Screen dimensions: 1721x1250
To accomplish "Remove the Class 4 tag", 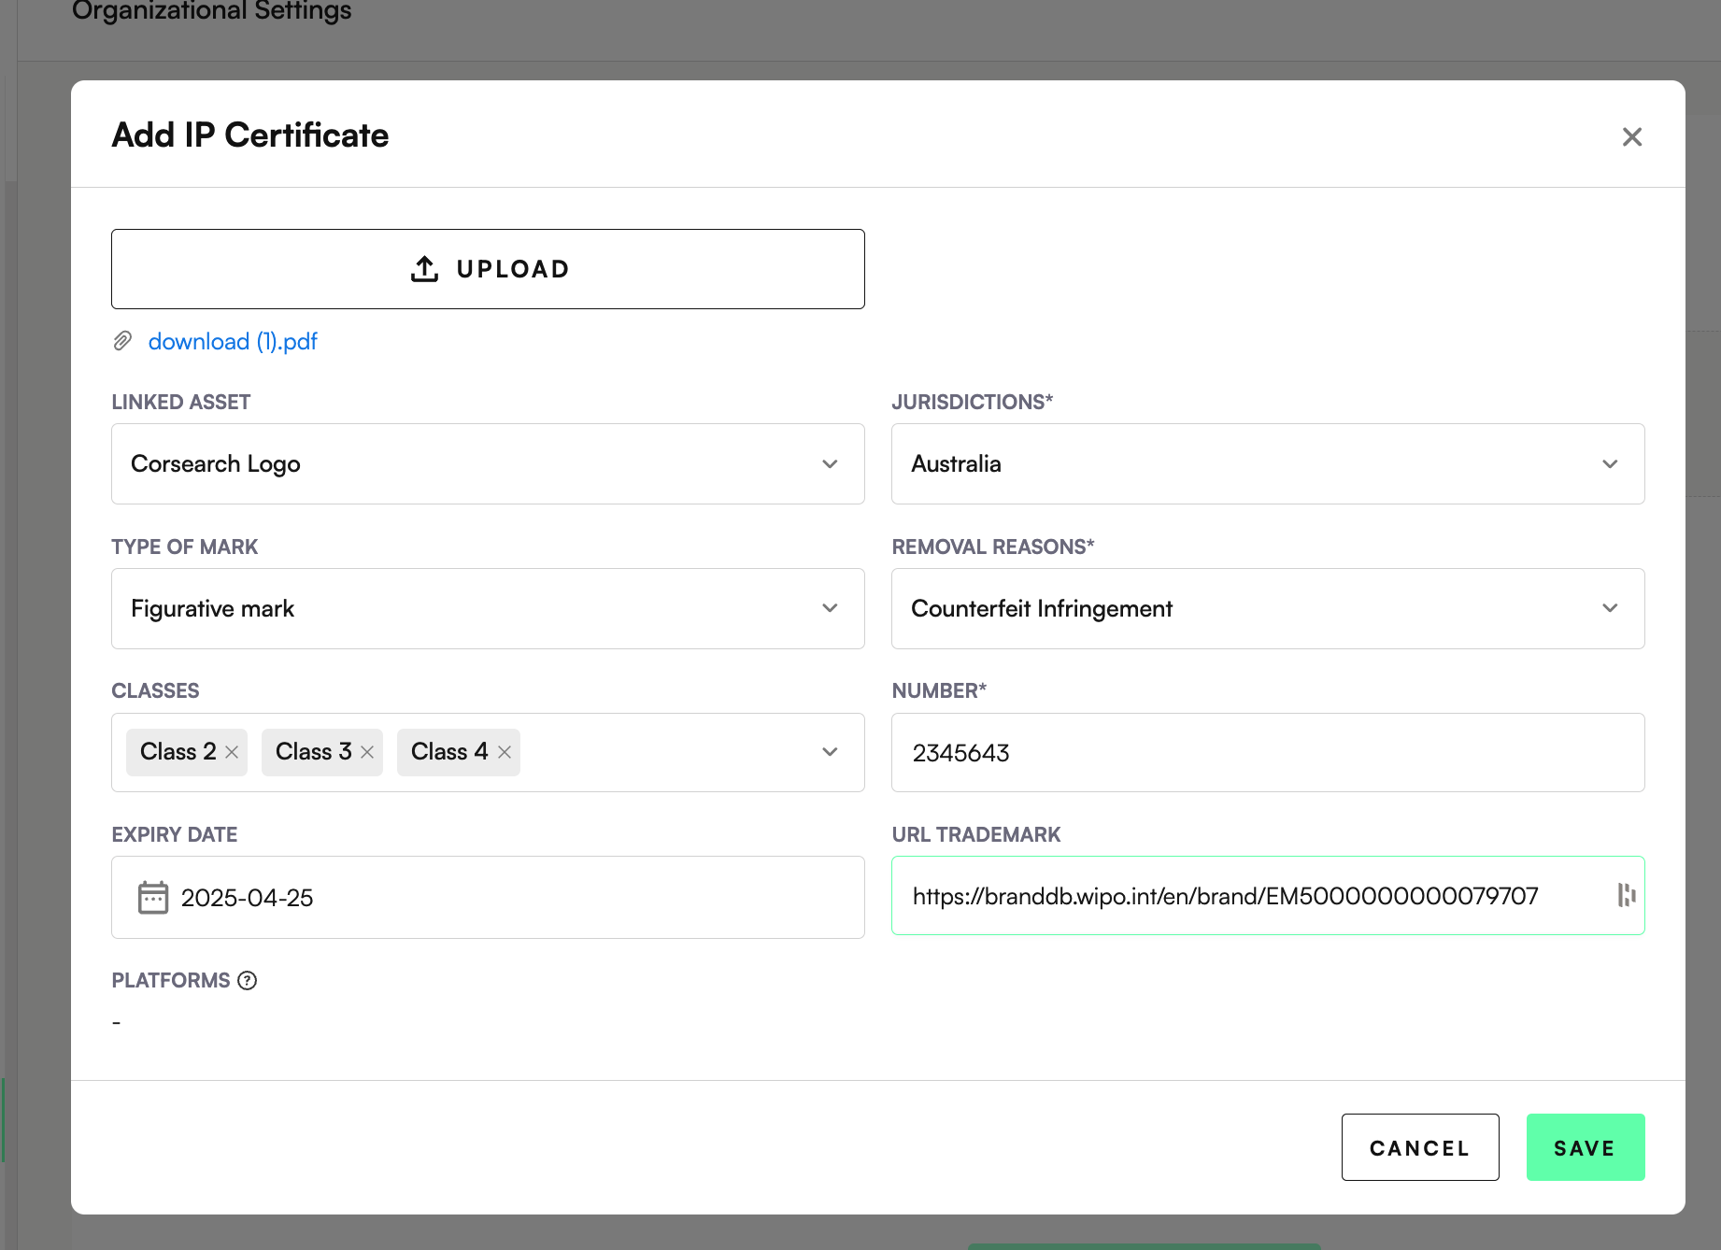I will pos(505,752).
